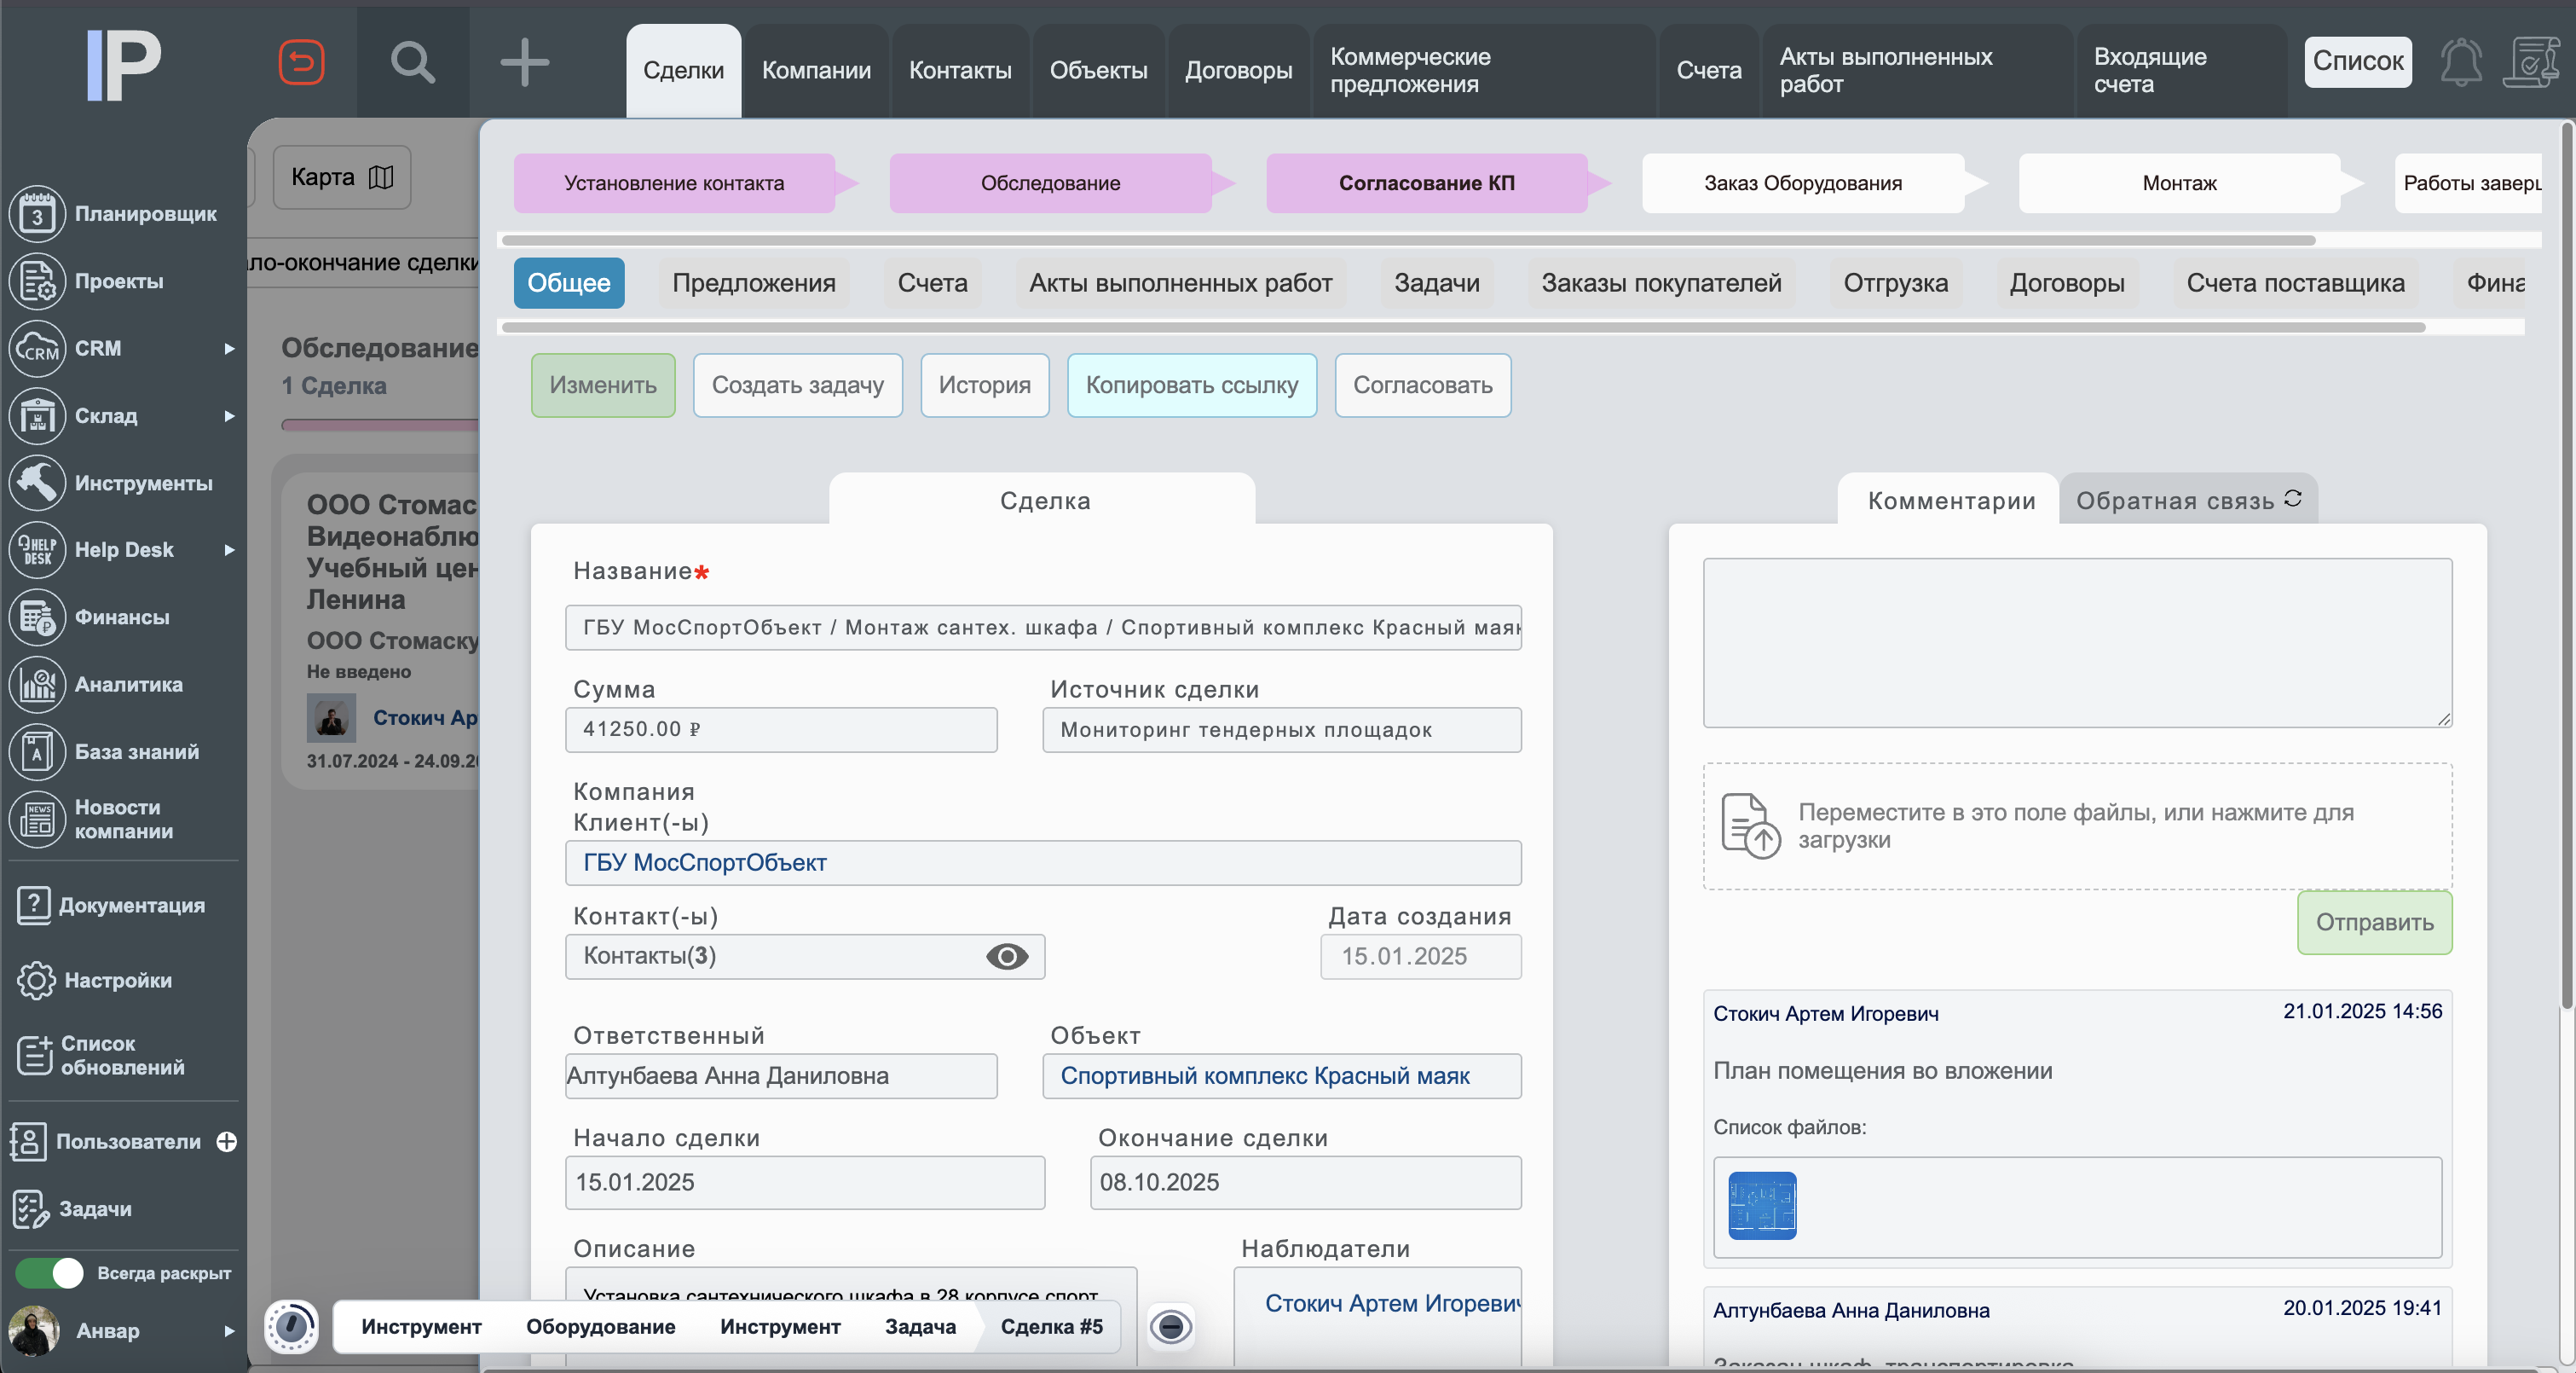
Task: Click the minus collapse button in bottom bar
Action: click(x=1170, y=1327)
